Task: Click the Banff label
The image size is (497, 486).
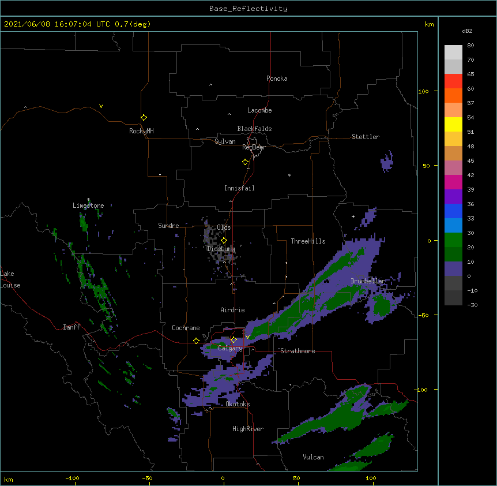Action: [71, 327]
